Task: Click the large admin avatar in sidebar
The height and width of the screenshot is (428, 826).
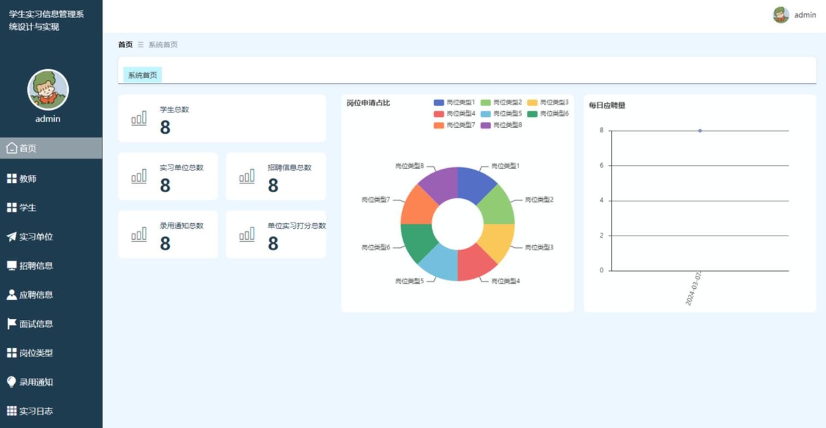Action: click(48, 90)
